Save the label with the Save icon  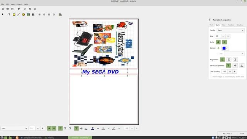point(12,9)
